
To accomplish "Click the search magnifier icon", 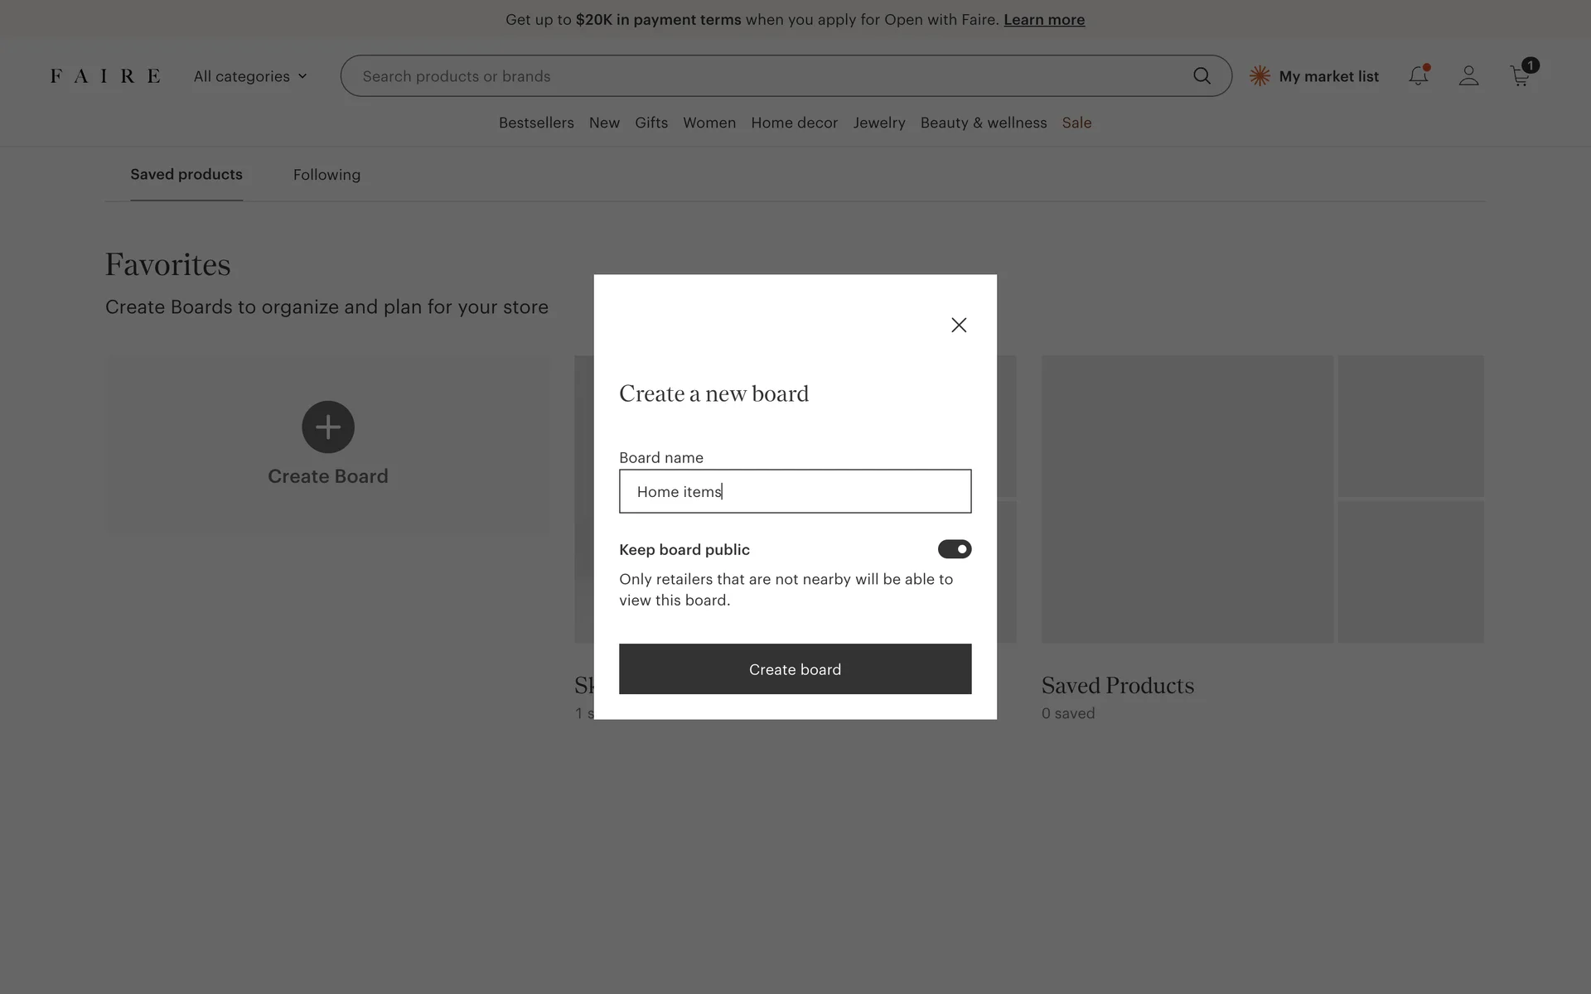I will pos(1202,76).
